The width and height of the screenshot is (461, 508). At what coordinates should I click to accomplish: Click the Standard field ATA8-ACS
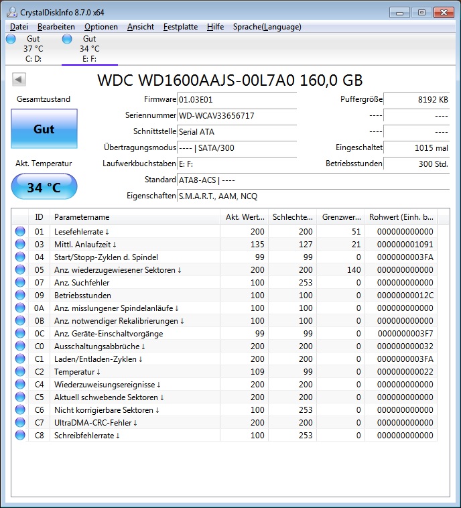(x=314, y=180)
